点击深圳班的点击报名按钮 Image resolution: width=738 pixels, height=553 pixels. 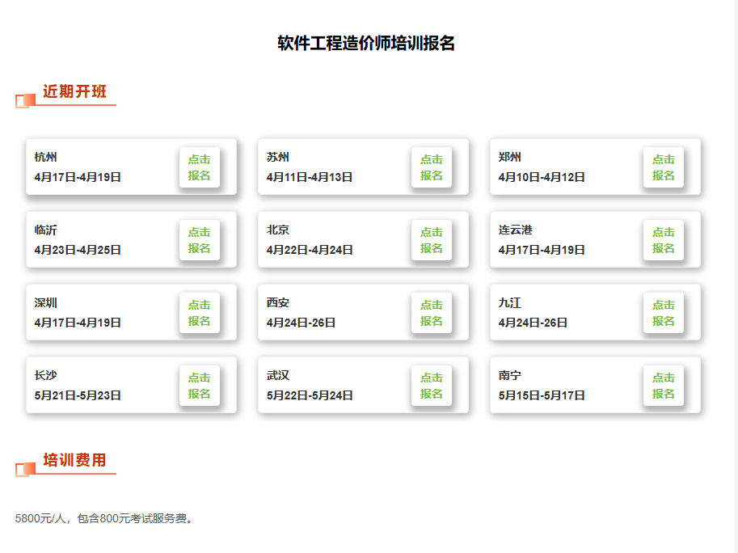pos(200,313)
